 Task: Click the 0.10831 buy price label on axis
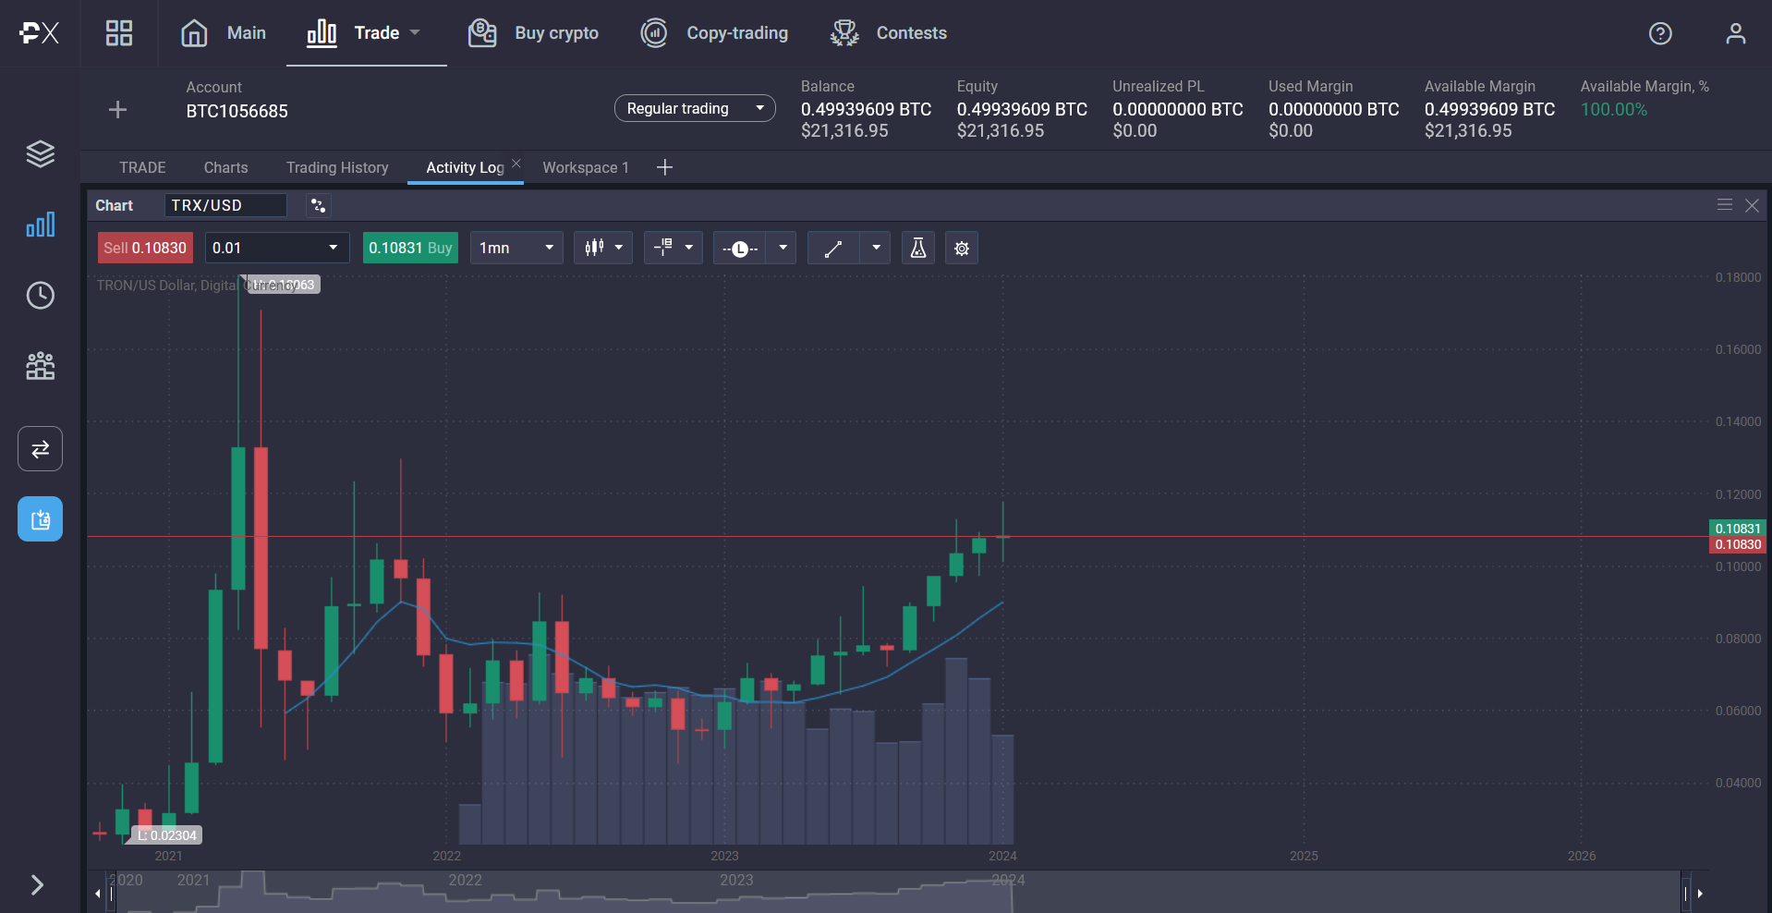(1738, 529)
